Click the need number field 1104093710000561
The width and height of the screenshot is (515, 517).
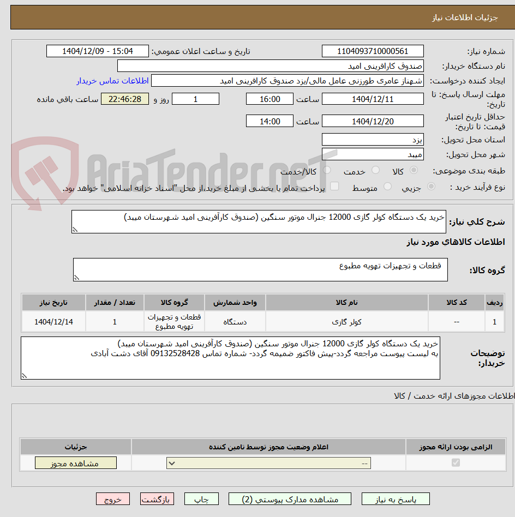(373, 51)
